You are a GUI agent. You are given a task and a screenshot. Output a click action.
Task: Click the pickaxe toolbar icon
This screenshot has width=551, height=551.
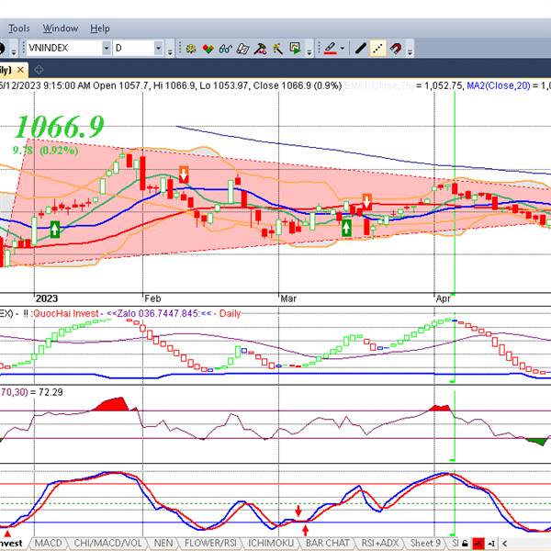pyautogui.click(x=277, y=49)
